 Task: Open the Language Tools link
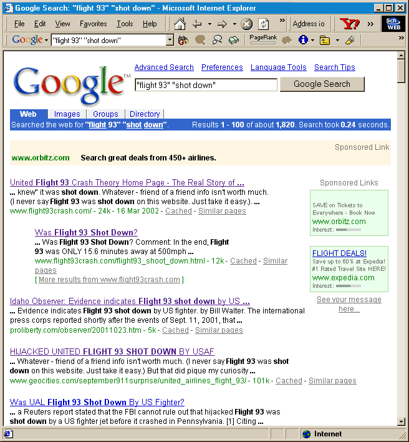pyautogui.click(x=279, y=67)
